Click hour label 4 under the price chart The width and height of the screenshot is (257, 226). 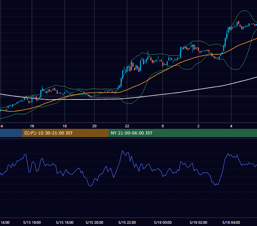click(x=231, y=126)
